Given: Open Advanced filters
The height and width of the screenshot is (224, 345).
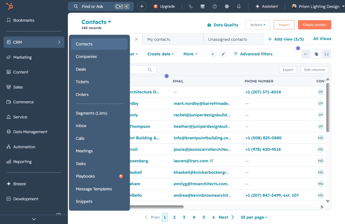Looking at the screenshot, I should 253,54.
